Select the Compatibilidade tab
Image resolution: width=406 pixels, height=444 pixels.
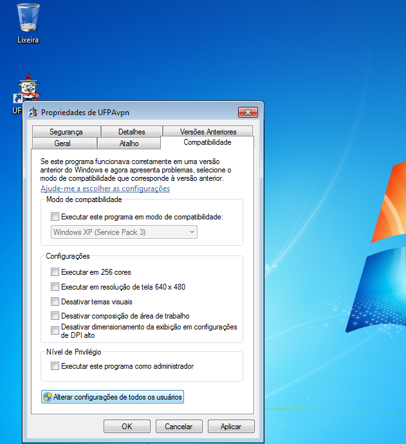point(207,142)
